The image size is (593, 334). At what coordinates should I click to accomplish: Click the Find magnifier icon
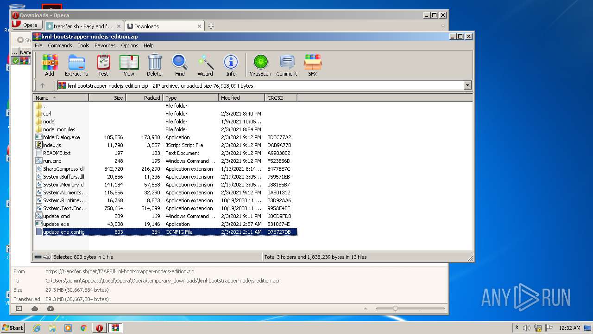click(x=180, y=65)
